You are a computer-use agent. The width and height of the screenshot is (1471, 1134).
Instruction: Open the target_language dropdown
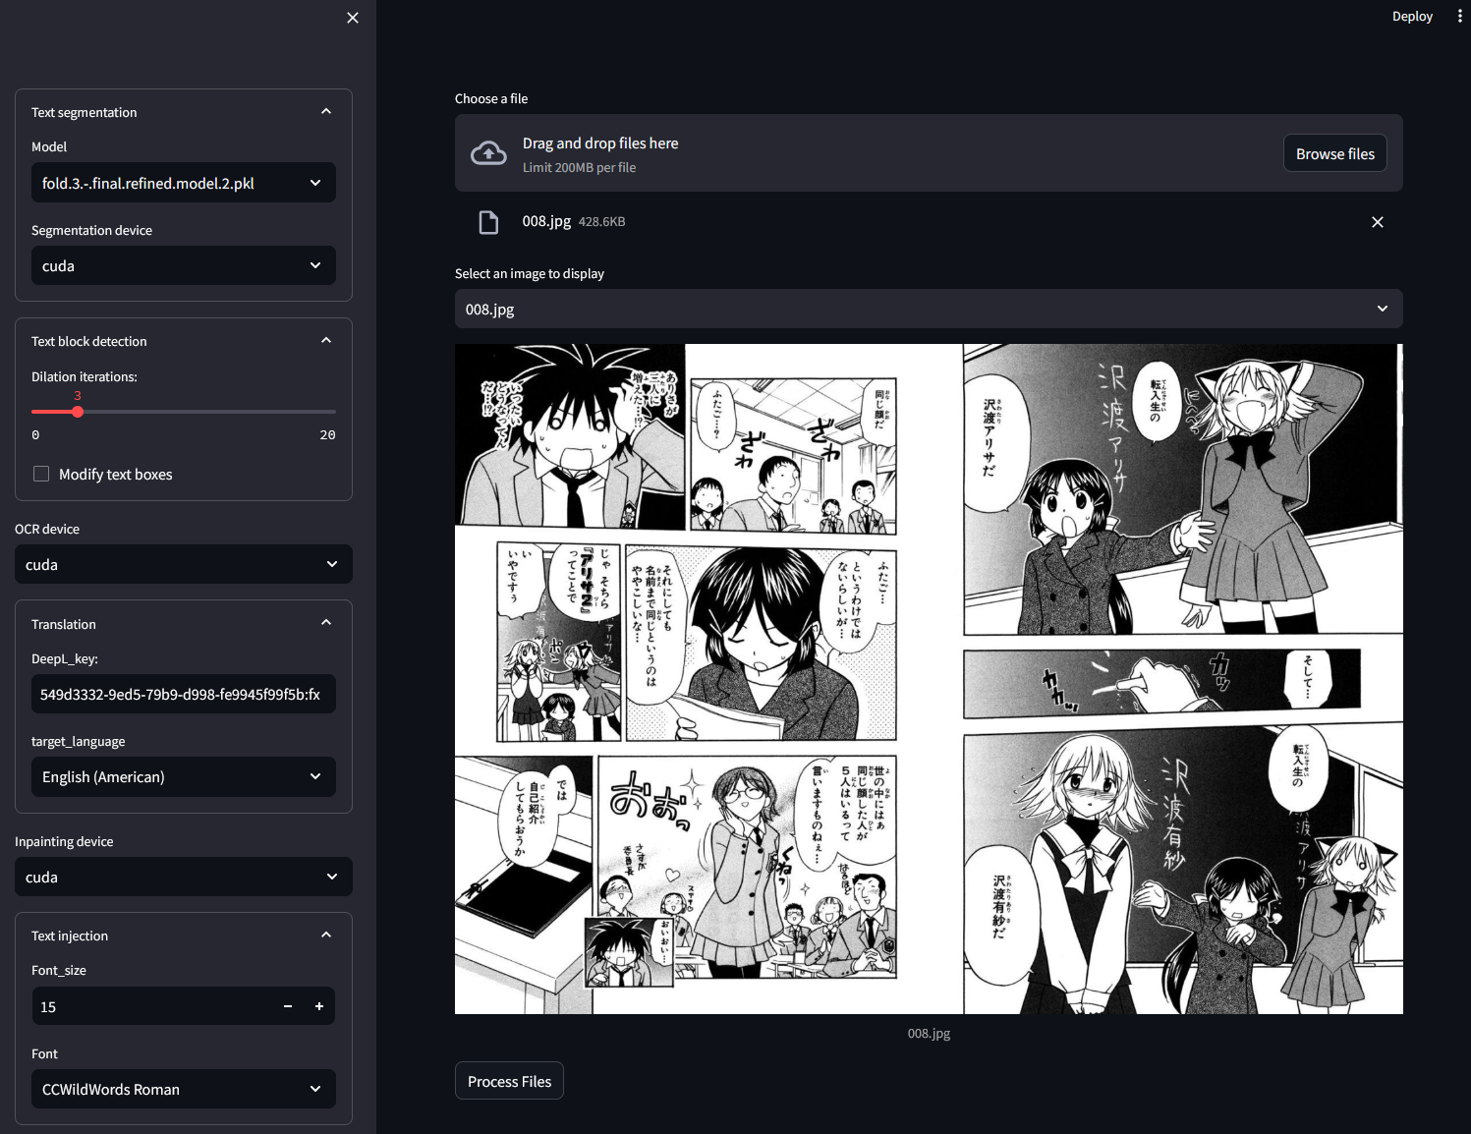point(184,776)
